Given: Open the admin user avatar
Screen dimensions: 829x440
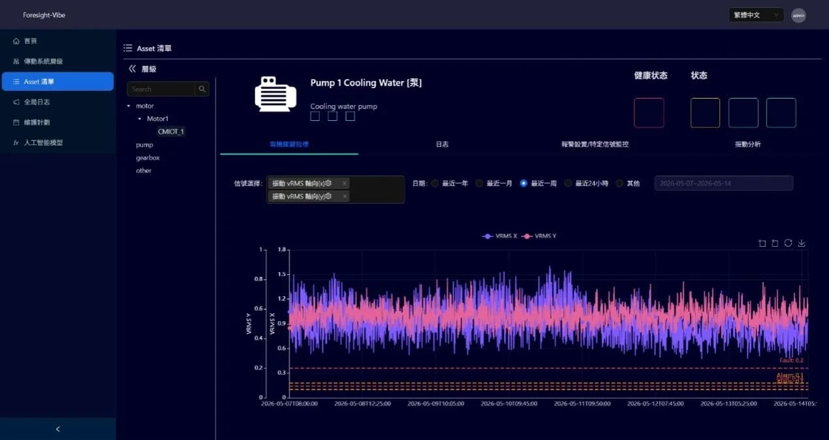Looking at the screenshot, I should coord(798,15).
